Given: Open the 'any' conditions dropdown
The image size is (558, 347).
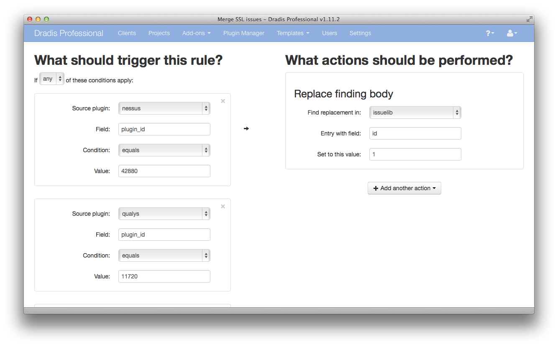Looking at the screenshot, I should coord(51,78).
